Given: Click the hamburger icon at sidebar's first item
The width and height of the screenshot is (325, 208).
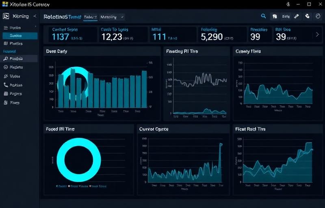Looking at the screenshot, I should click(x=6, y=28).
